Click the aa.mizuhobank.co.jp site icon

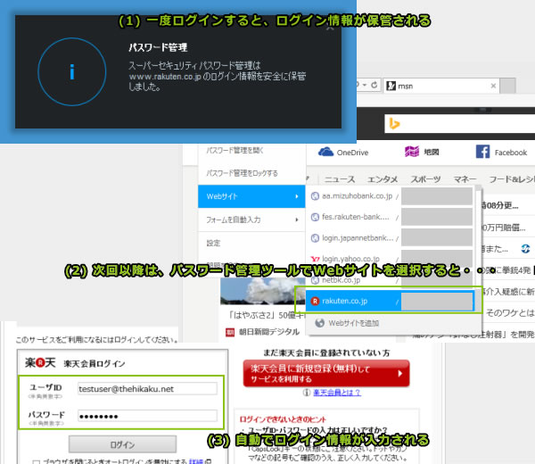coord(315,196)
